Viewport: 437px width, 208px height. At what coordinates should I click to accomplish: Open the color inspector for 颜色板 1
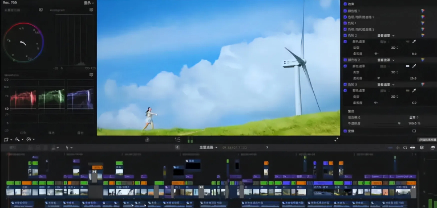coord(423,11)
